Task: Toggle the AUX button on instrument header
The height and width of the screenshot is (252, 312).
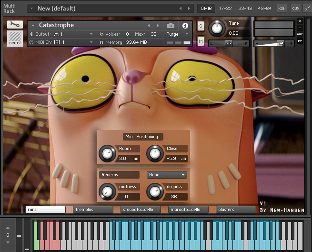Action: pyautogui.click(x=300, y=34)
